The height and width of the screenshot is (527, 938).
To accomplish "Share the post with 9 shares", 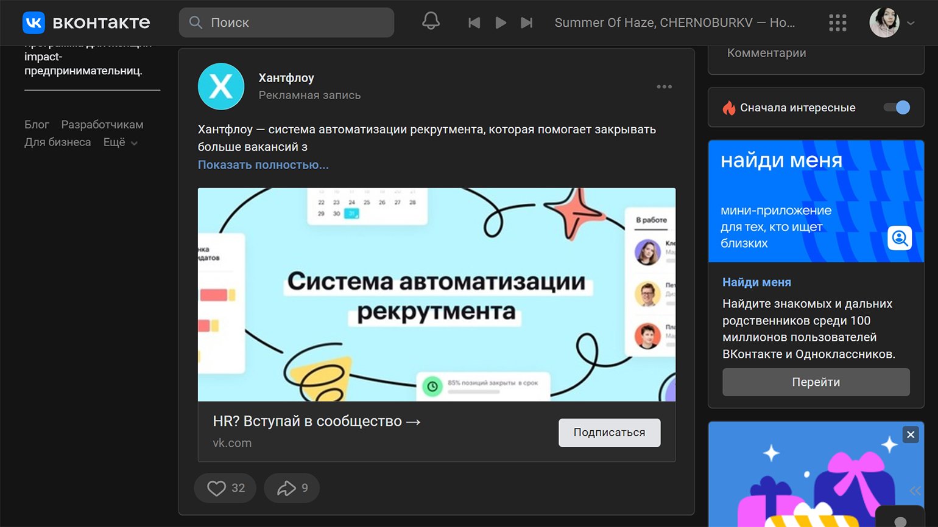I will [x=292, y=488].
